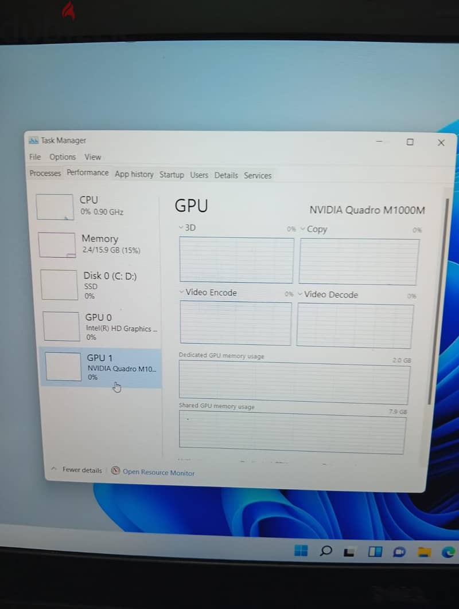The width and height of the screenshot is (459, 609).
Task: Select the GPU 1 mini graph thumbnail
Action: [x=63, y=366]
